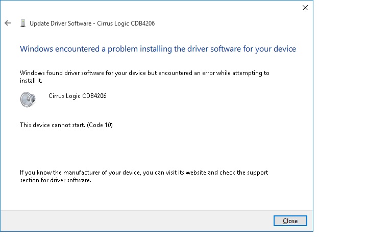Screen dimensions: 392x245
Task: Select the window title Update Driver Software text
Action: [x=61, y=23]
